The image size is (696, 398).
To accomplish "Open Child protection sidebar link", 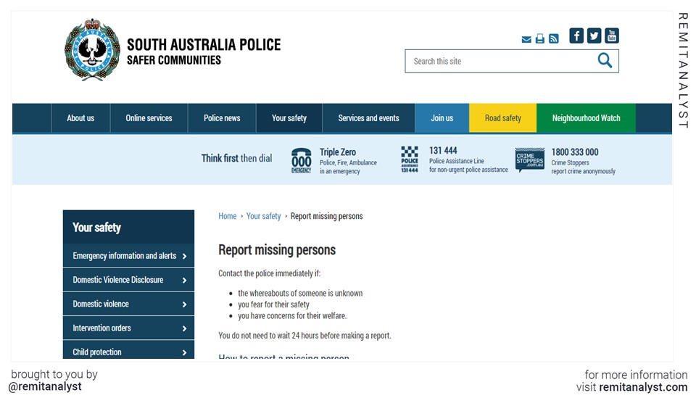I will click(96, 352).
